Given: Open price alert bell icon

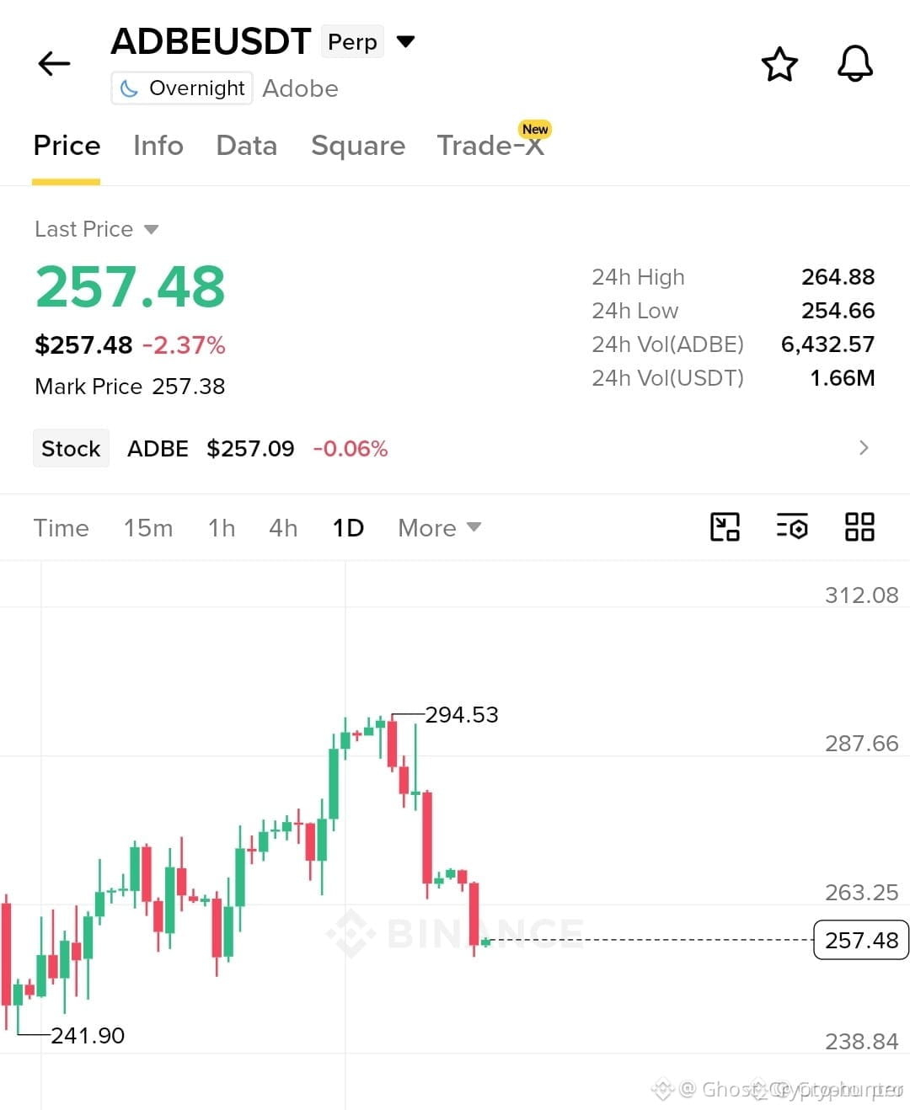Looking at the screenshot, I should point(854,64).
